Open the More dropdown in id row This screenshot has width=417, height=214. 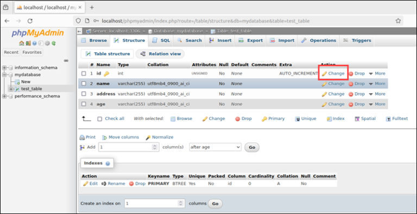click(377, 73)
